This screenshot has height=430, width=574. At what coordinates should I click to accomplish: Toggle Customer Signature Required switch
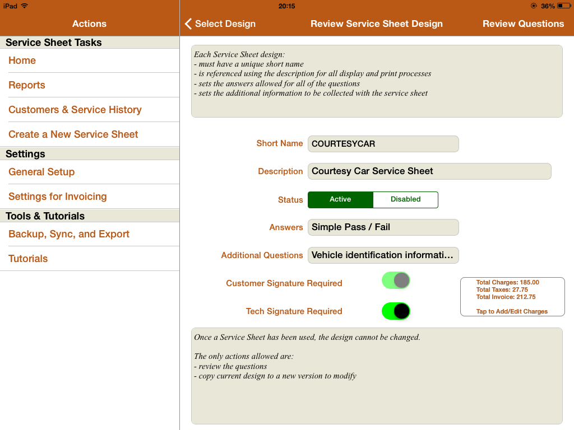[396, 281]
